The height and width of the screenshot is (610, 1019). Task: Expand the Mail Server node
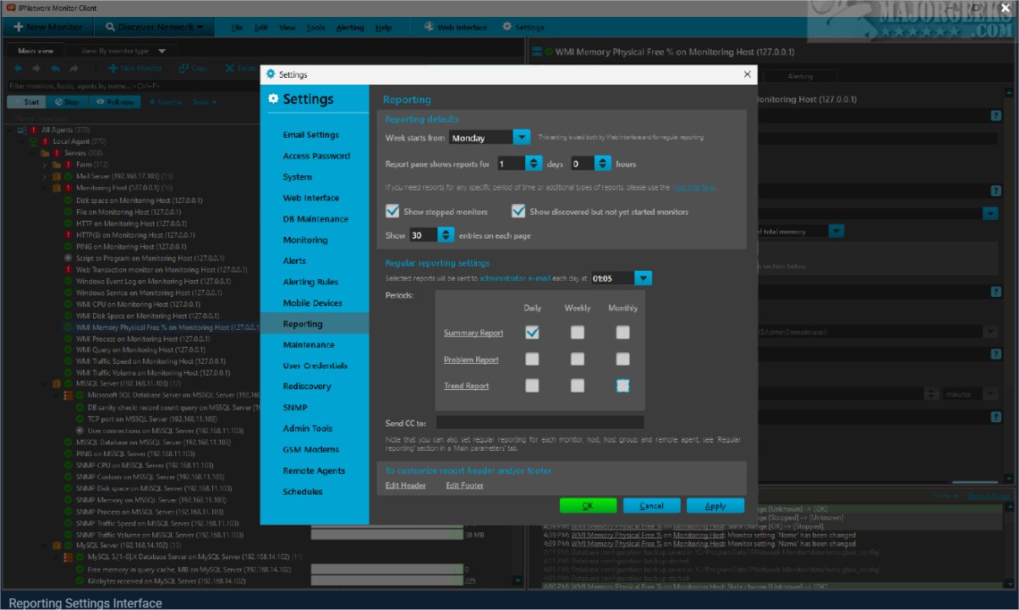click(46, 176)
